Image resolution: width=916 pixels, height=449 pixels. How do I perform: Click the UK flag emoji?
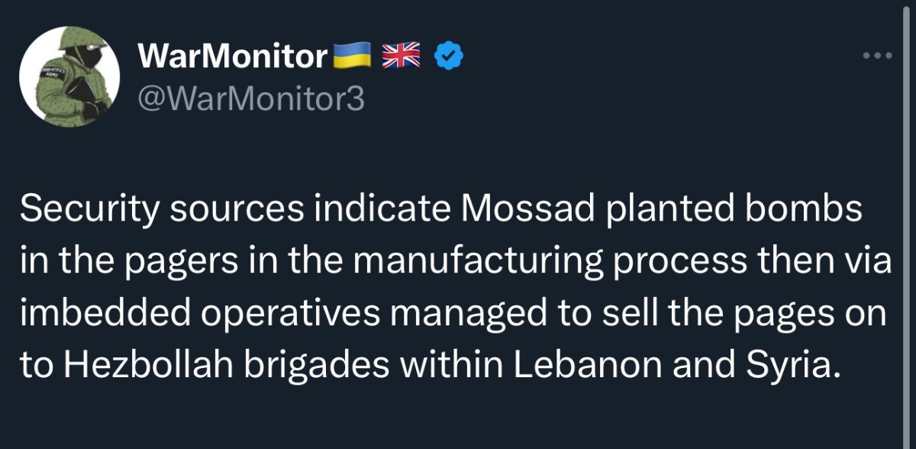pyautogui.click(x=400, y=56)
